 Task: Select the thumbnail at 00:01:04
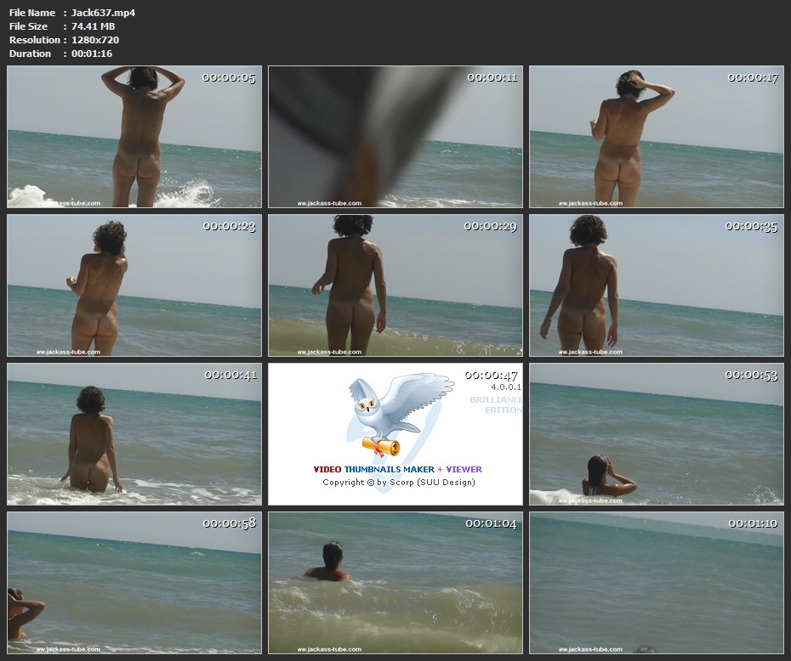pos(395,583)
